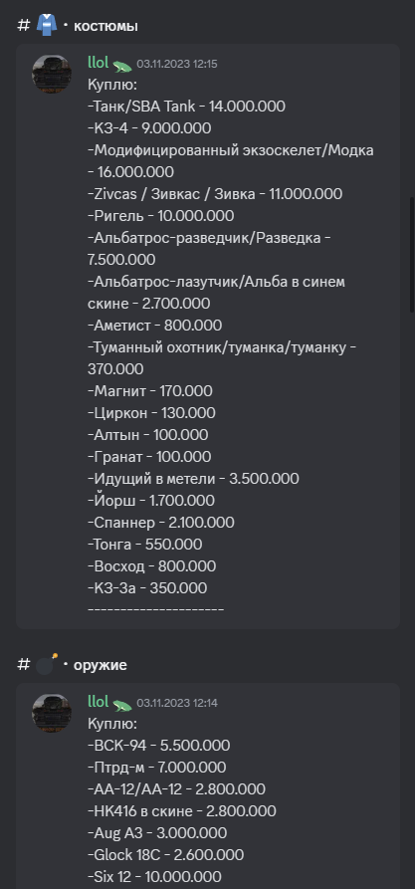415x889 pixels.
Task: Click llol's avatar in the оружие message
Action: pos(52,713)
